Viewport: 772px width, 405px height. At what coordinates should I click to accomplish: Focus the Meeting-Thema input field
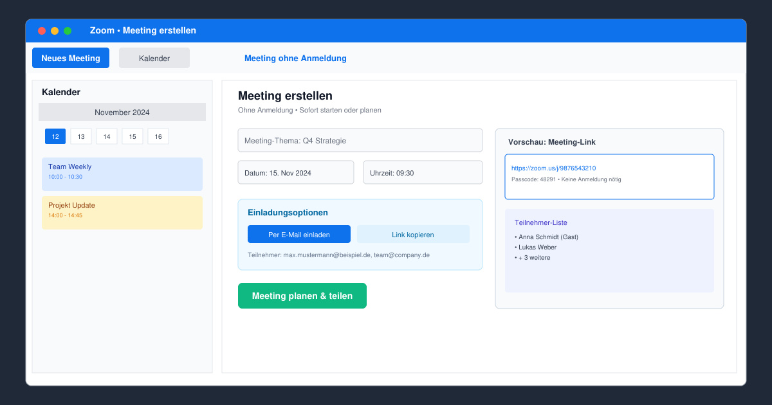click(360, 140)
